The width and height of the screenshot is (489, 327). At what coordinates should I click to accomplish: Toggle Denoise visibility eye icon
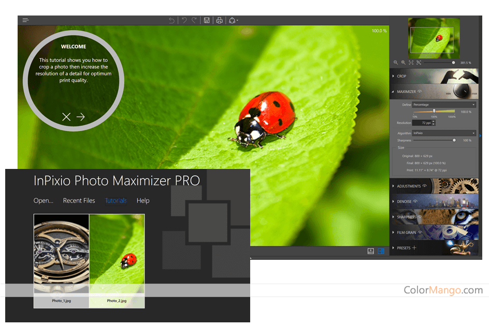(x=415, y=201)
